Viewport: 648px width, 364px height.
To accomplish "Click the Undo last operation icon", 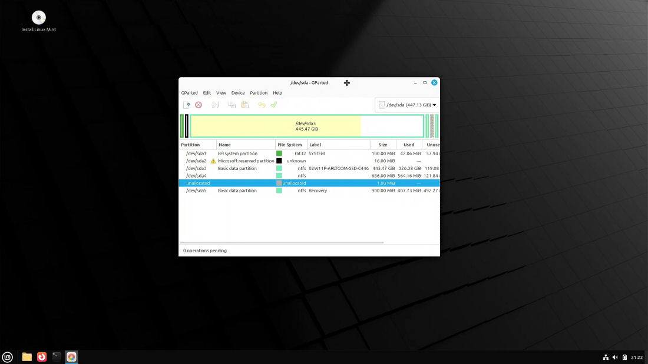I will point(262,105).
